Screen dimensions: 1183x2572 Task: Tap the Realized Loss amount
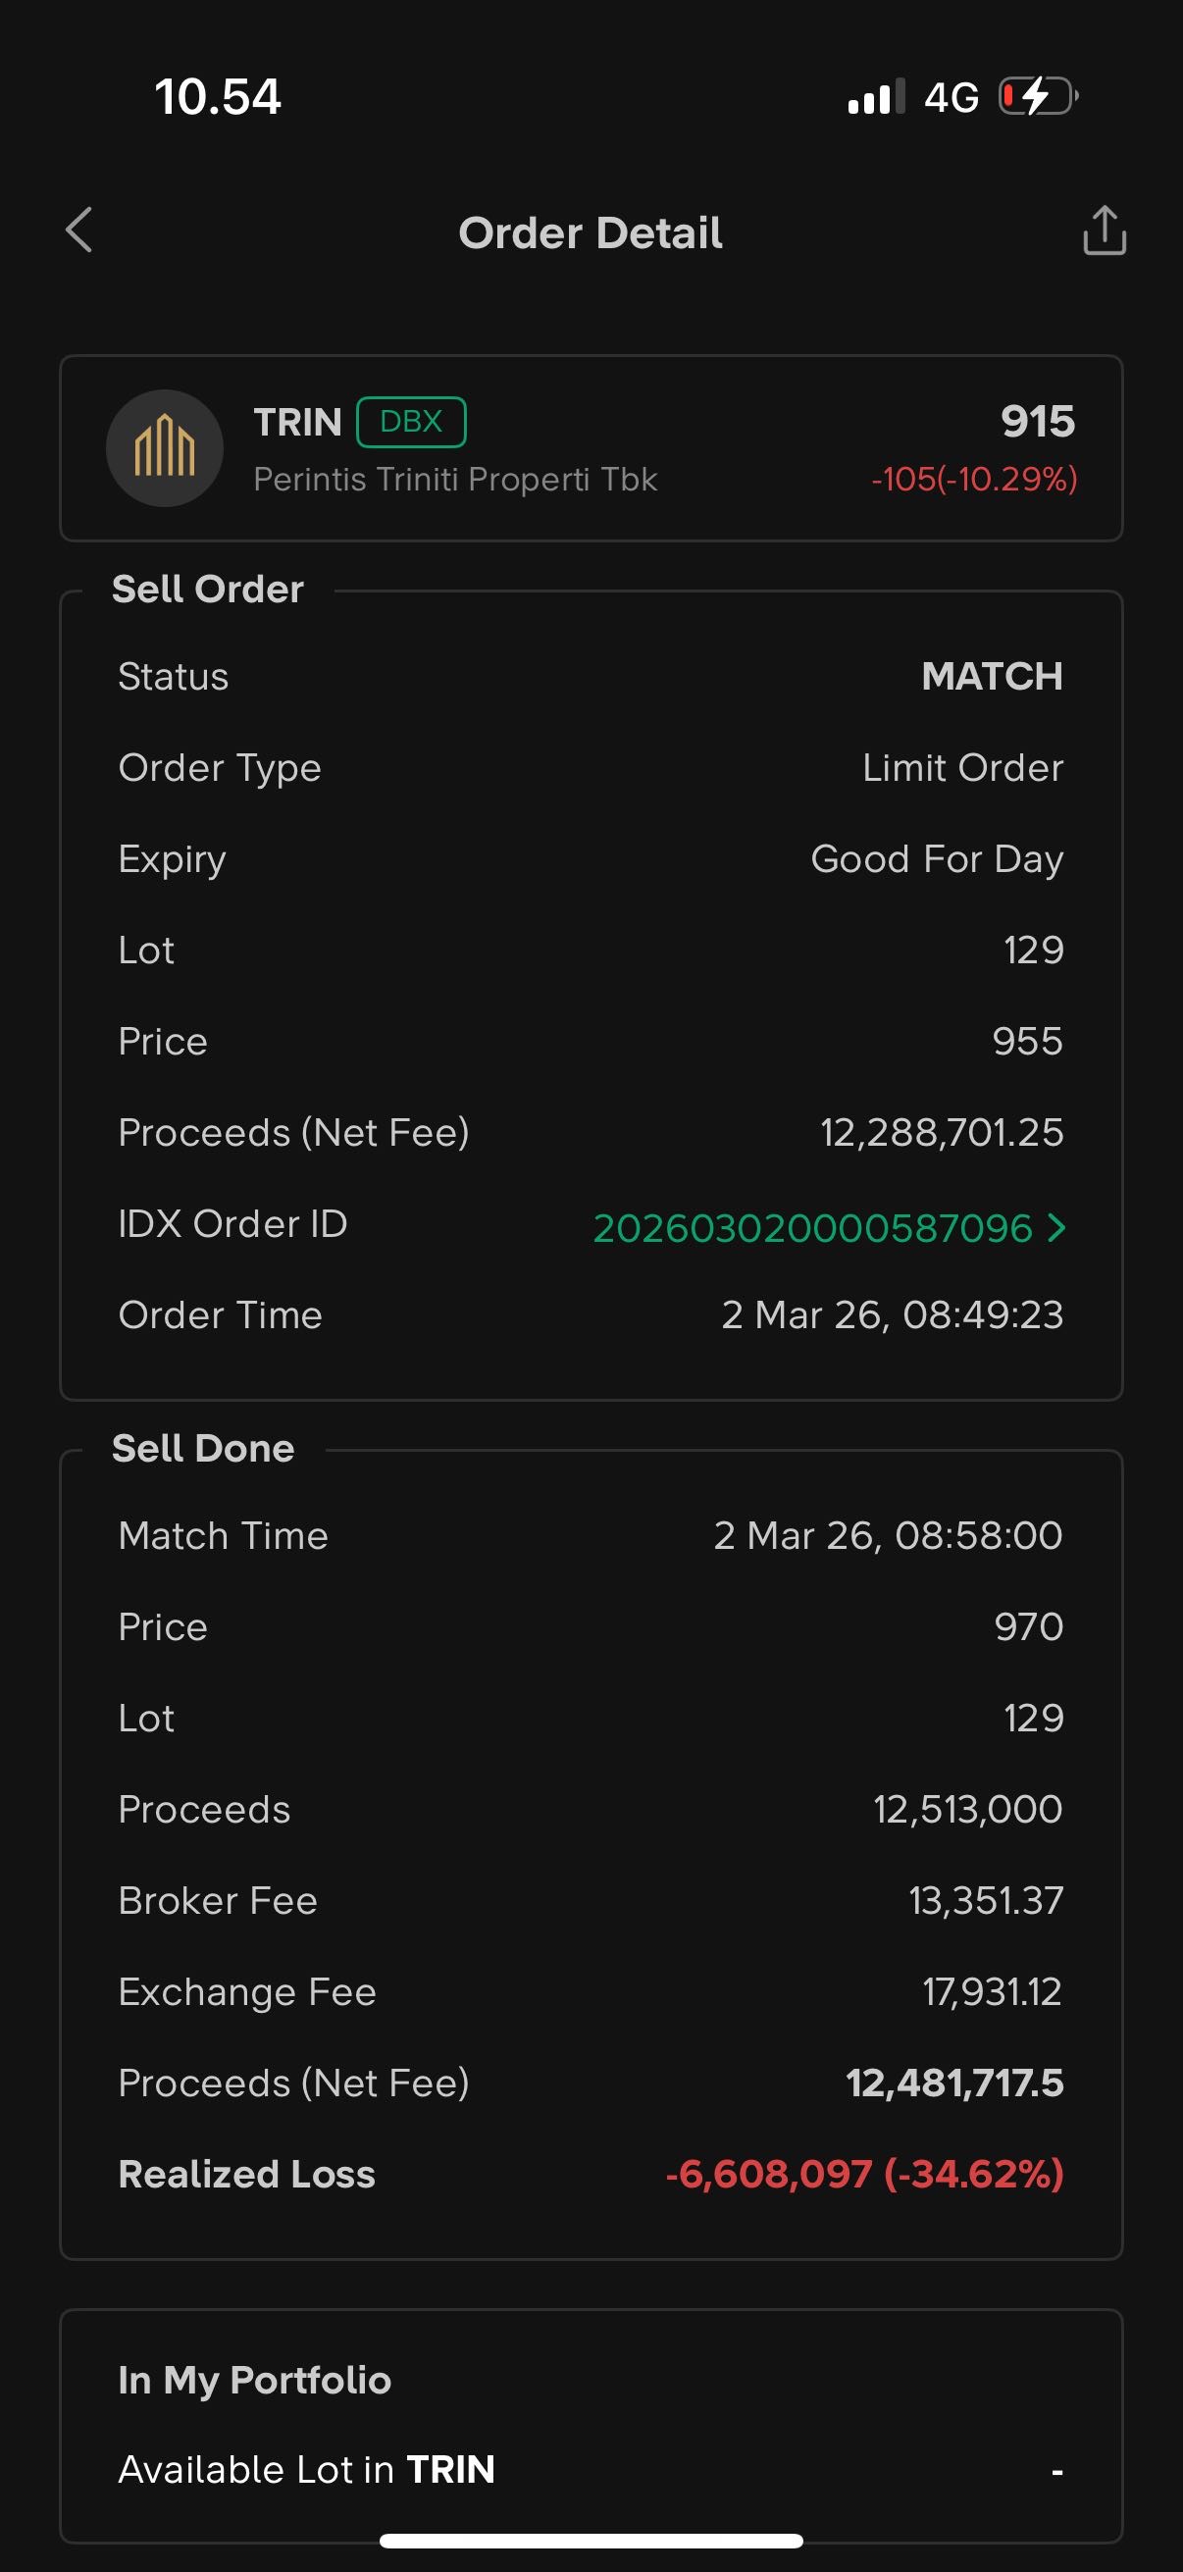pyautogui.click(x=864, y=2174)
